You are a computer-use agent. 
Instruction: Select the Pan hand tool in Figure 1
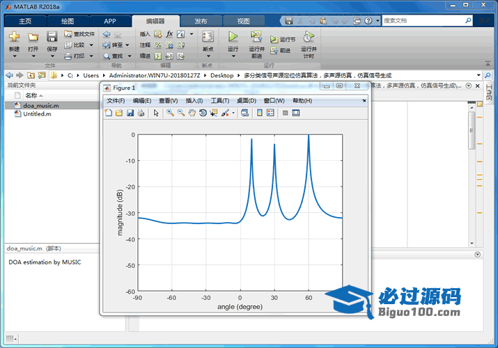point(192,113)
